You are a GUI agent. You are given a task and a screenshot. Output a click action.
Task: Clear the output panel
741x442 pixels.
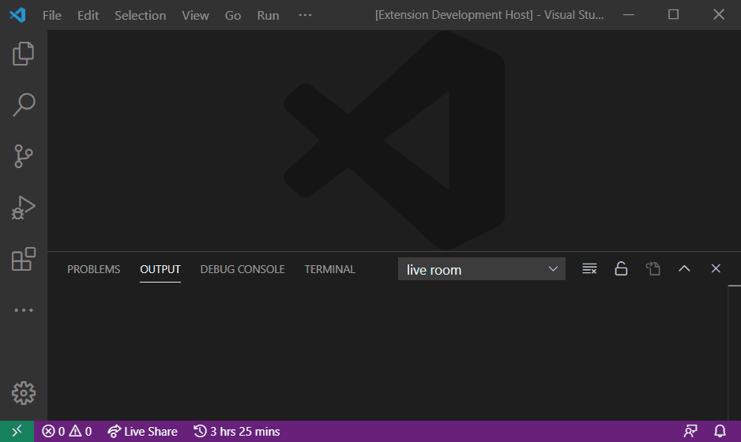point(589,268)
